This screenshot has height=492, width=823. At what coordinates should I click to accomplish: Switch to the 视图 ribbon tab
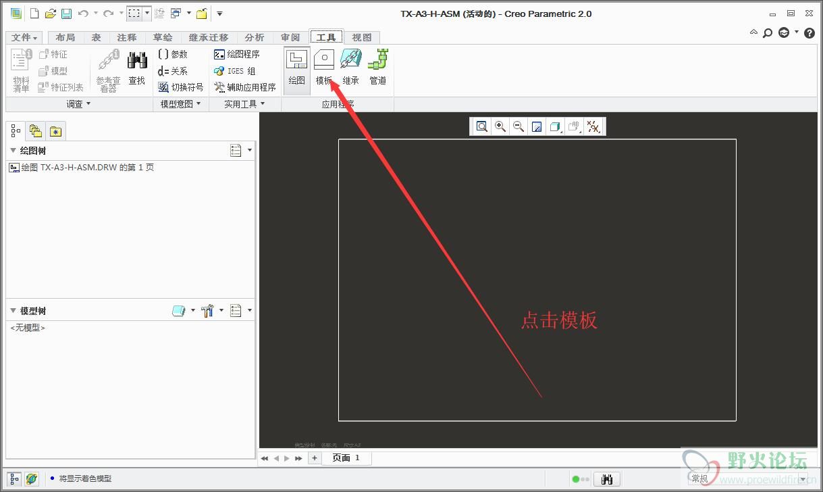click(362, 38)
